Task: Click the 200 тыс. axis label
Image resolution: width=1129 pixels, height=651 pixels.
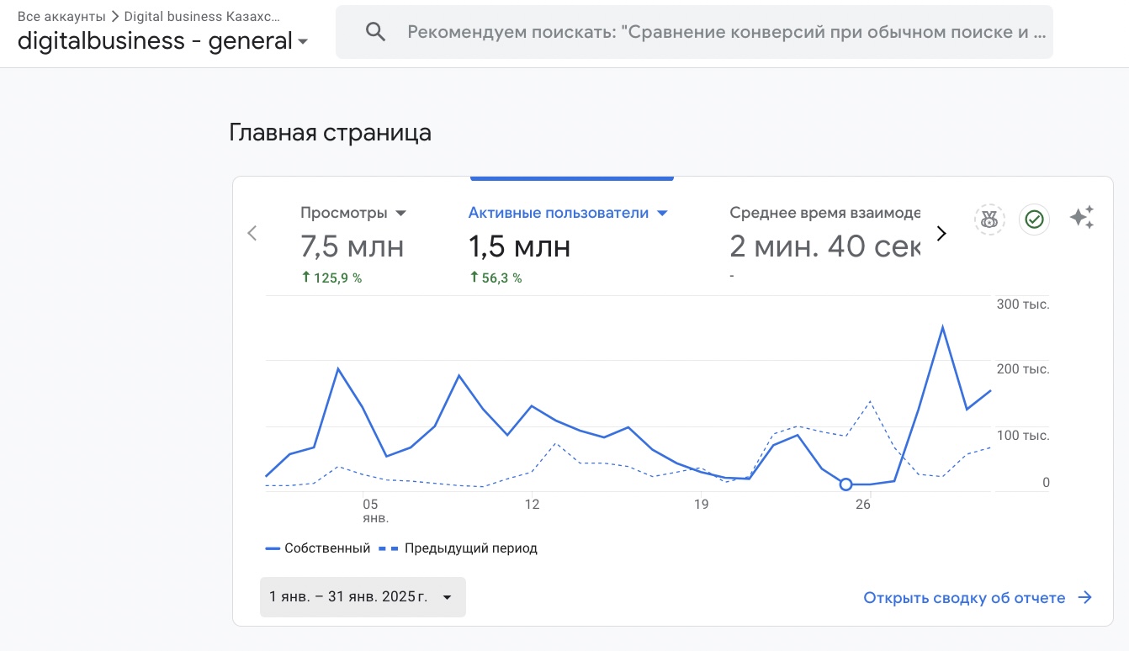Action: pos(1022,369)
